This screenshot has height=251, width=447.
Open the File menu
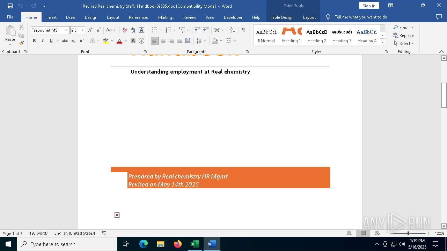click(10, 17)
